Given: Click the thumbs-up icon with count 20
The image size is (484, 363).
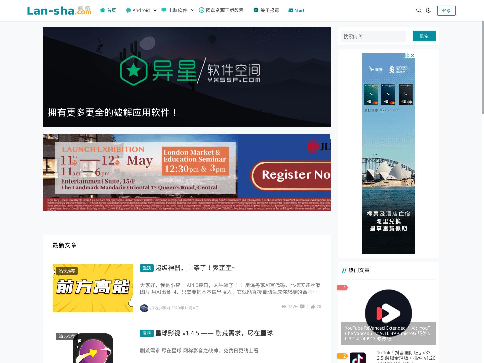Looking at the screenshot, I should coord(313,307).
